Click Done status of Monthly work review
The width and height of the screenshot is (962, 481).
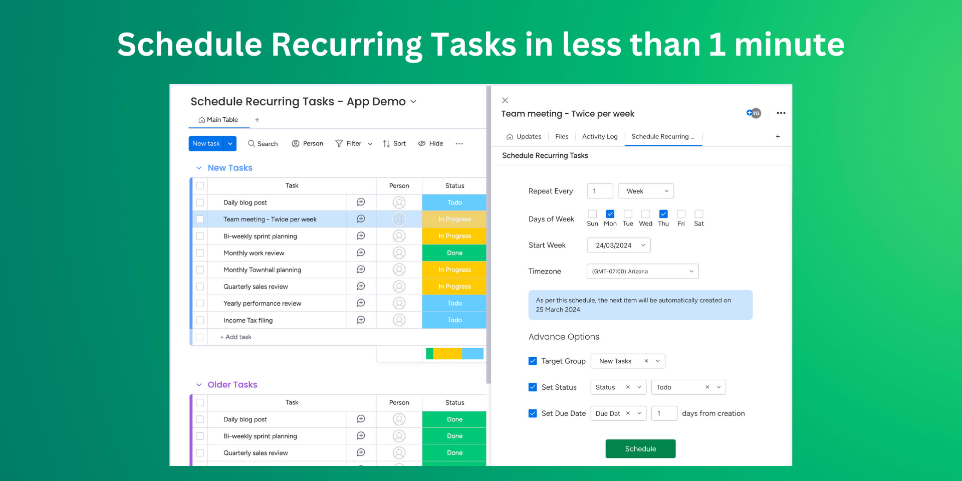pos(454,253)
